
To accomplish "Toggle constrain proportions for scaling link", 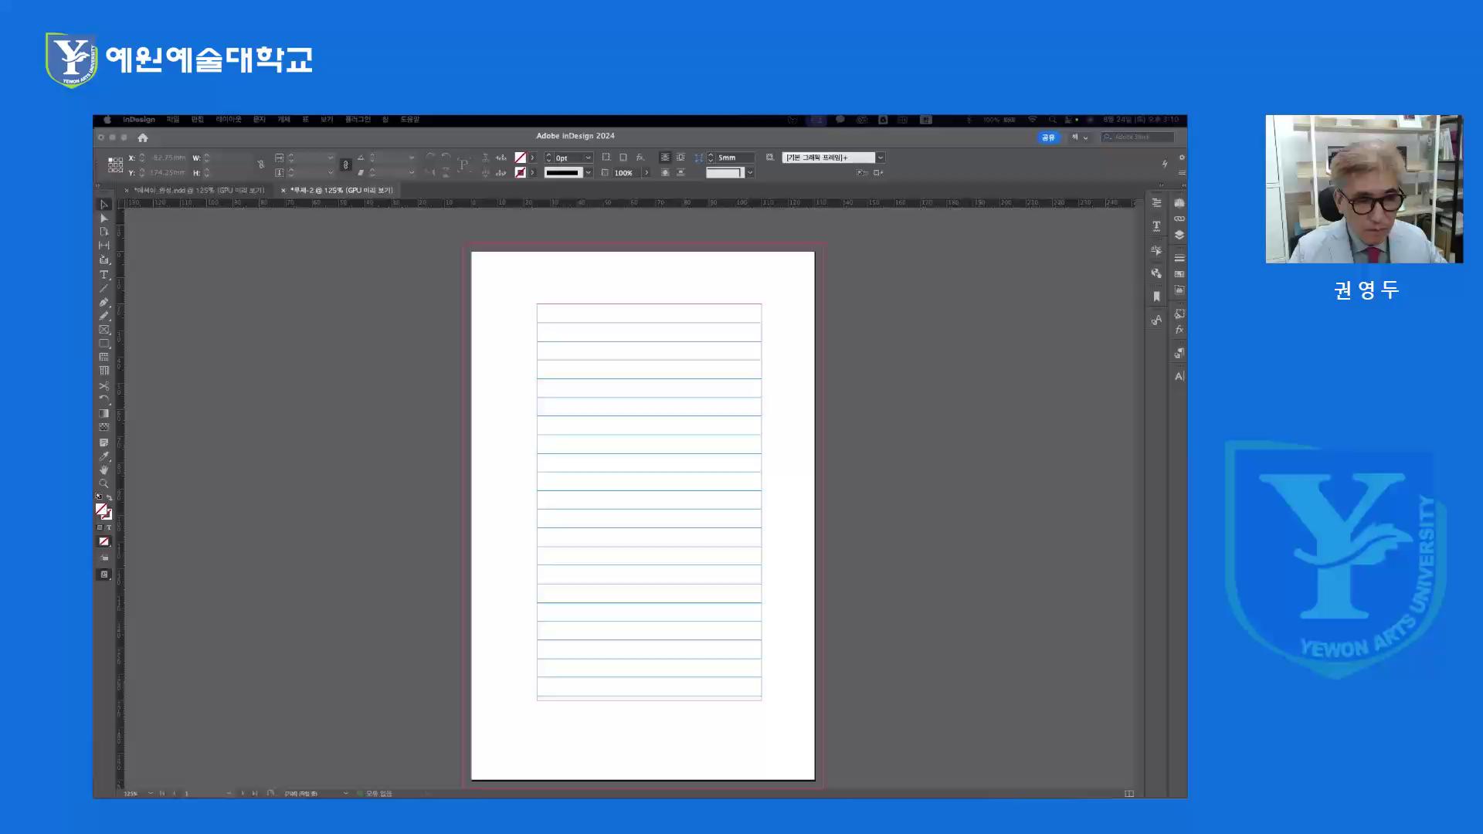I will pos(345,164).
